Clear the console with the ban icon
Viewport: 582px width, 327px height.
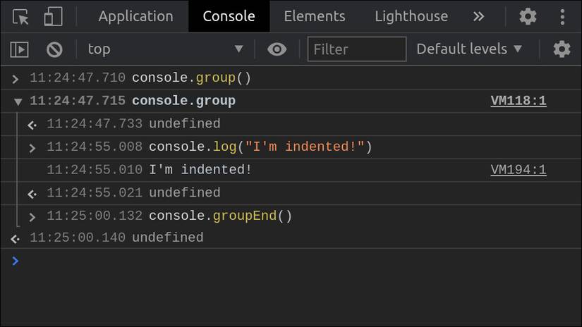[54, 49]
